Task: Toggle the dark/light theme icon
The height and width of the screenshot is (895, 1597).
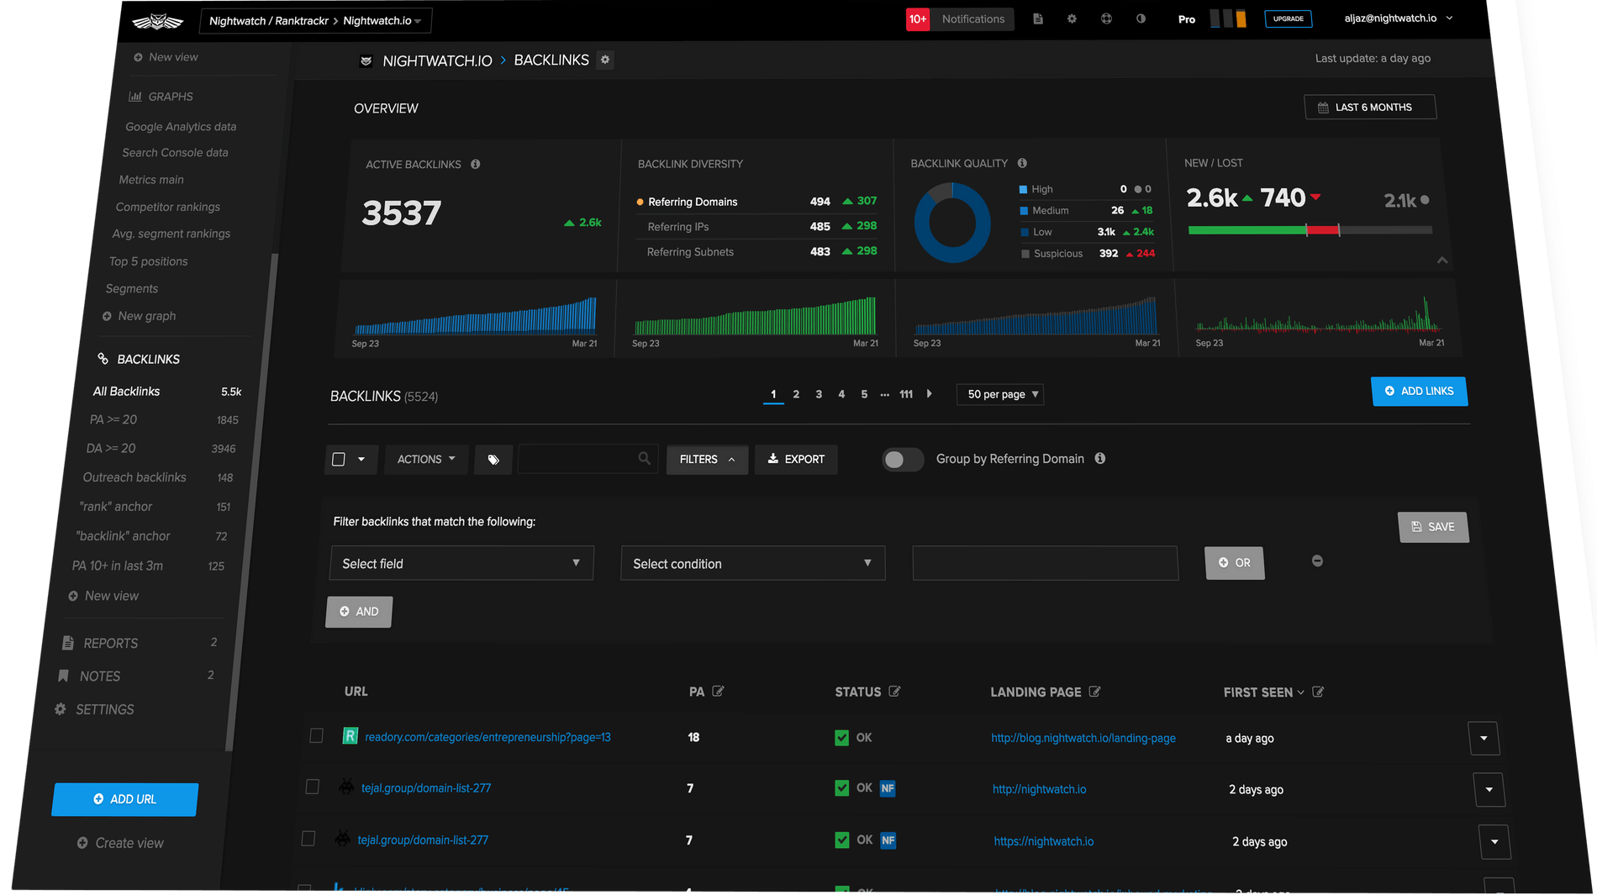Action: pyautogui.click(x=1141, y=19)
